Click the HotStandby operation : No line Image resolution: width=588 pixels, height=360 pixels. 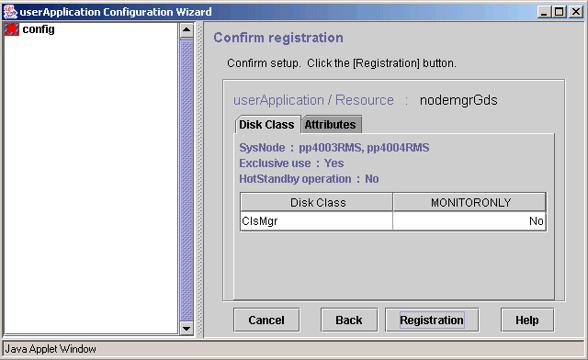coord(309,179)
